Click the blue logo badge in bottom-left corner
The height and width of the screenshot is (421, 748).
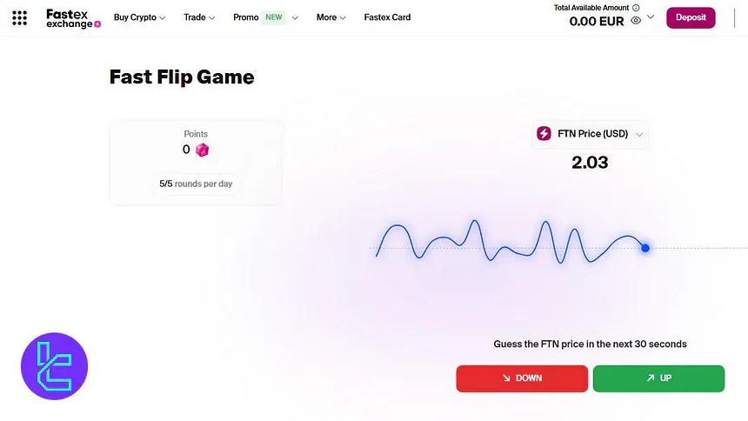click(54, 366)
